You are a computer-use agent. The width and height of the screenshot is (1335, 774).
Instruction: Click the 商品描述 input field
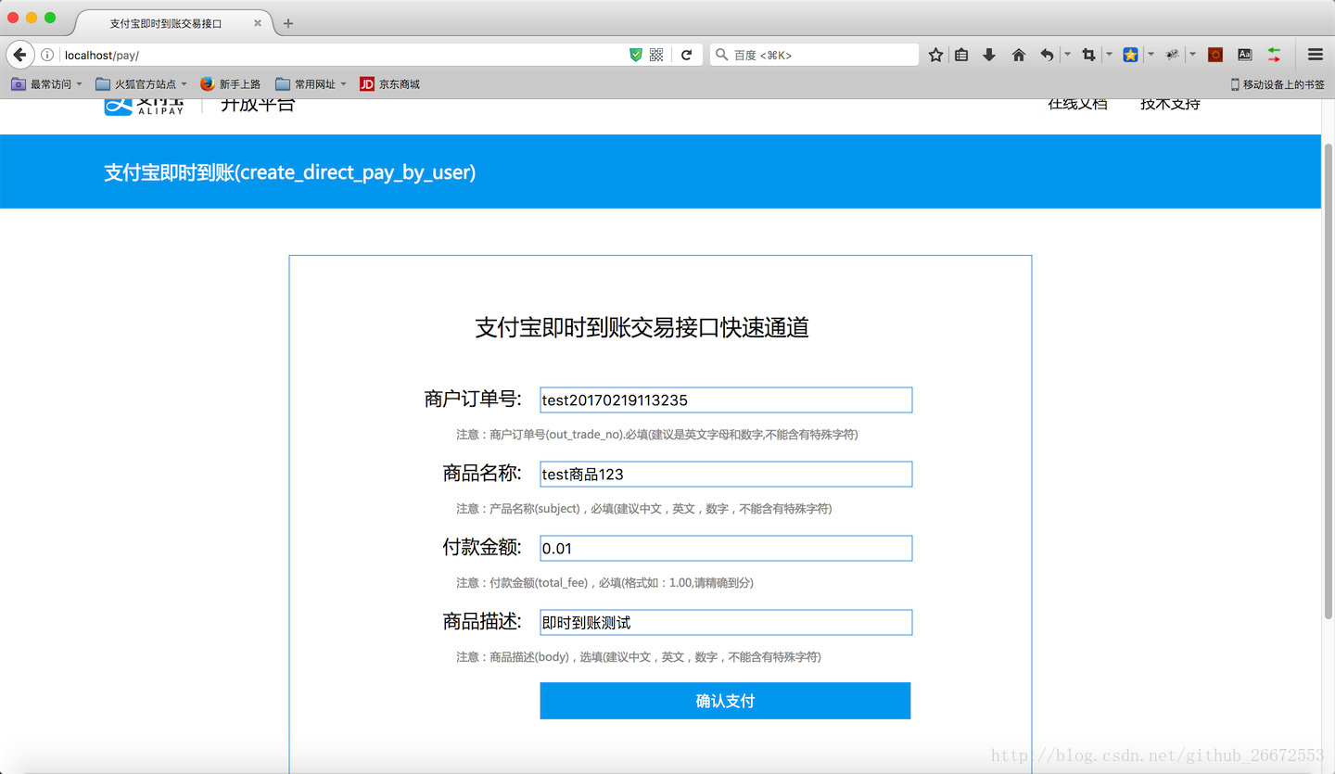726,623
